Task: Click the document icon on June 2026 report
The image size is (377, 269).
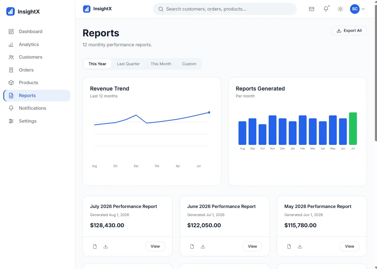Action: coord(192,246)
